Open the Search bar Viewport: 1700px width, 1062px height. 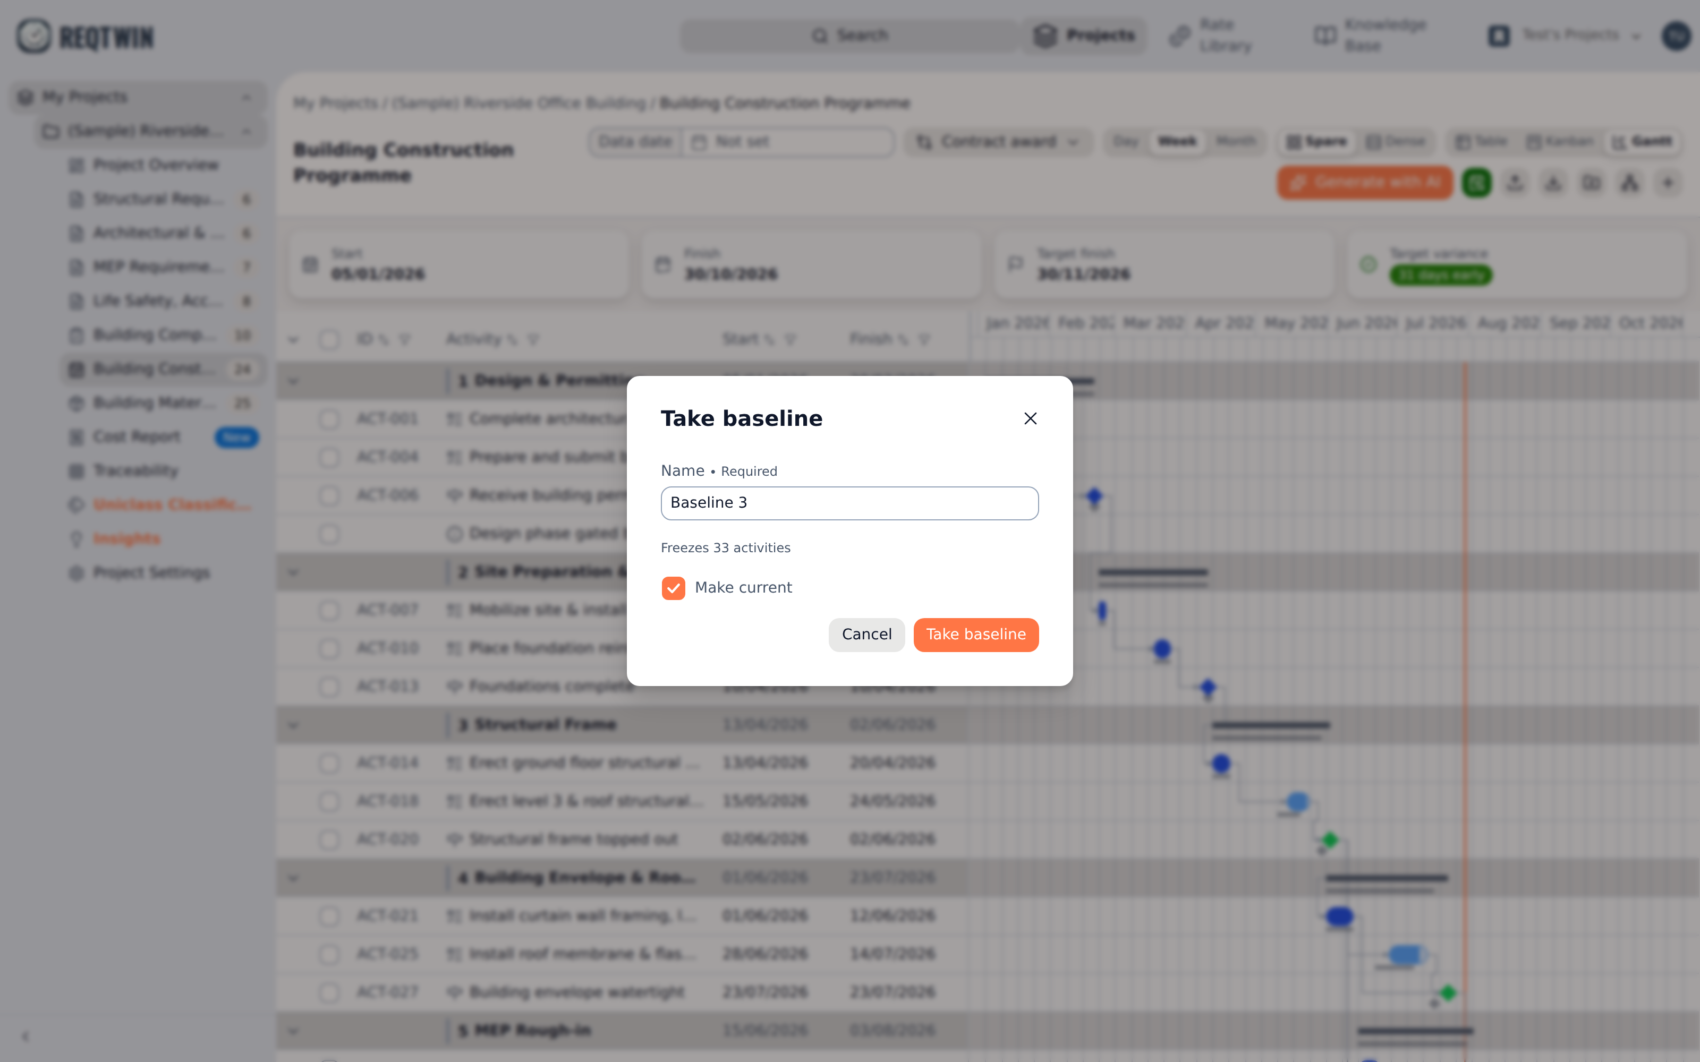[849, 35]
